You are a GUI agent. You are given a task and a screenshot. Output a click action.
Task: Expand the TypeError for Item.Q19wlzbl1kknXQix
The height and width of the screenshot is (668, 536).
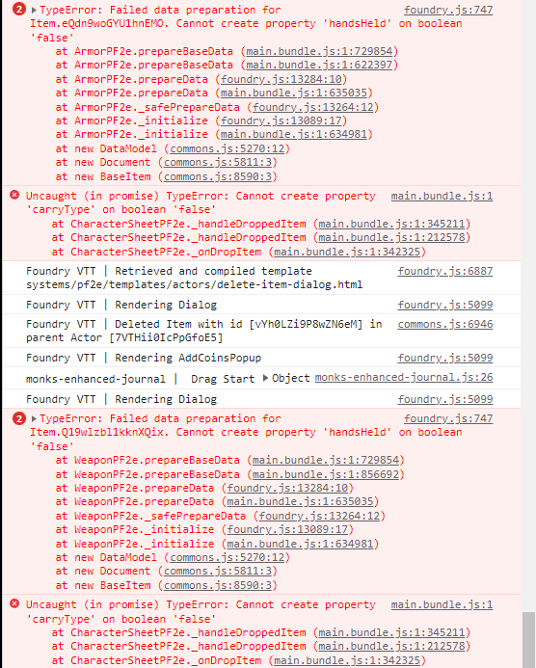point(34,418)
